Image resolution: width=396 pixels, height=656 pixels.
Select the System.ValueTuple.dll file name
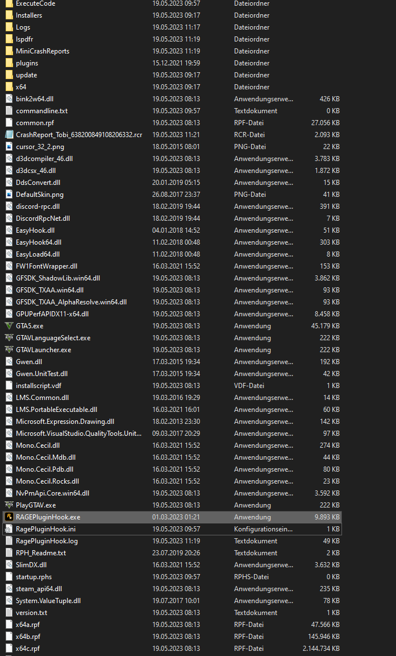pos(48,601)
